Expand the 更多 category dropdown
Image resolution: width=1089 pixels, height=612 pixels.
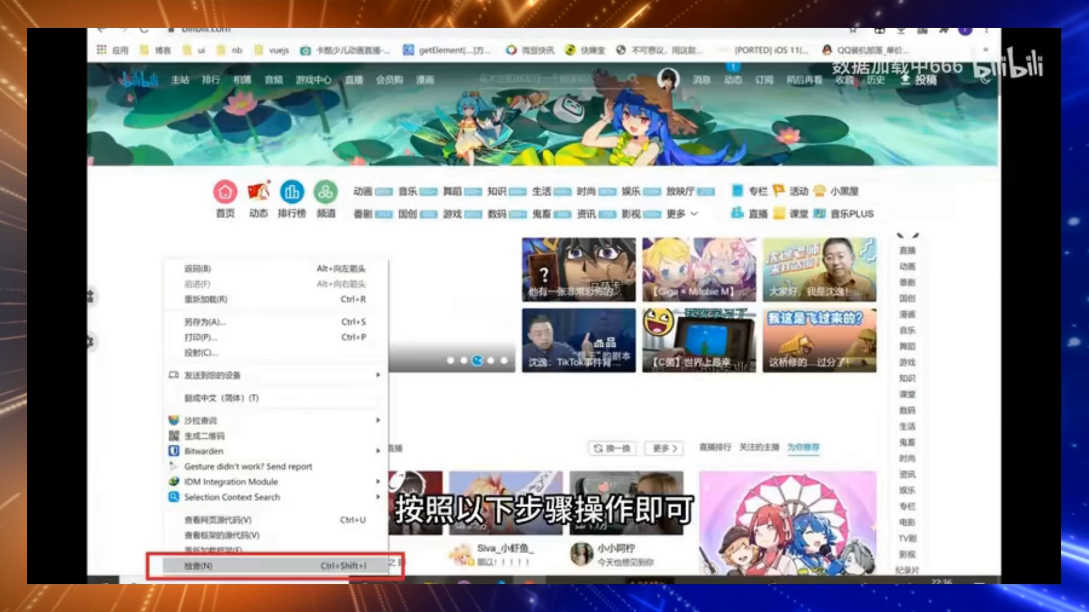[682, 214]
